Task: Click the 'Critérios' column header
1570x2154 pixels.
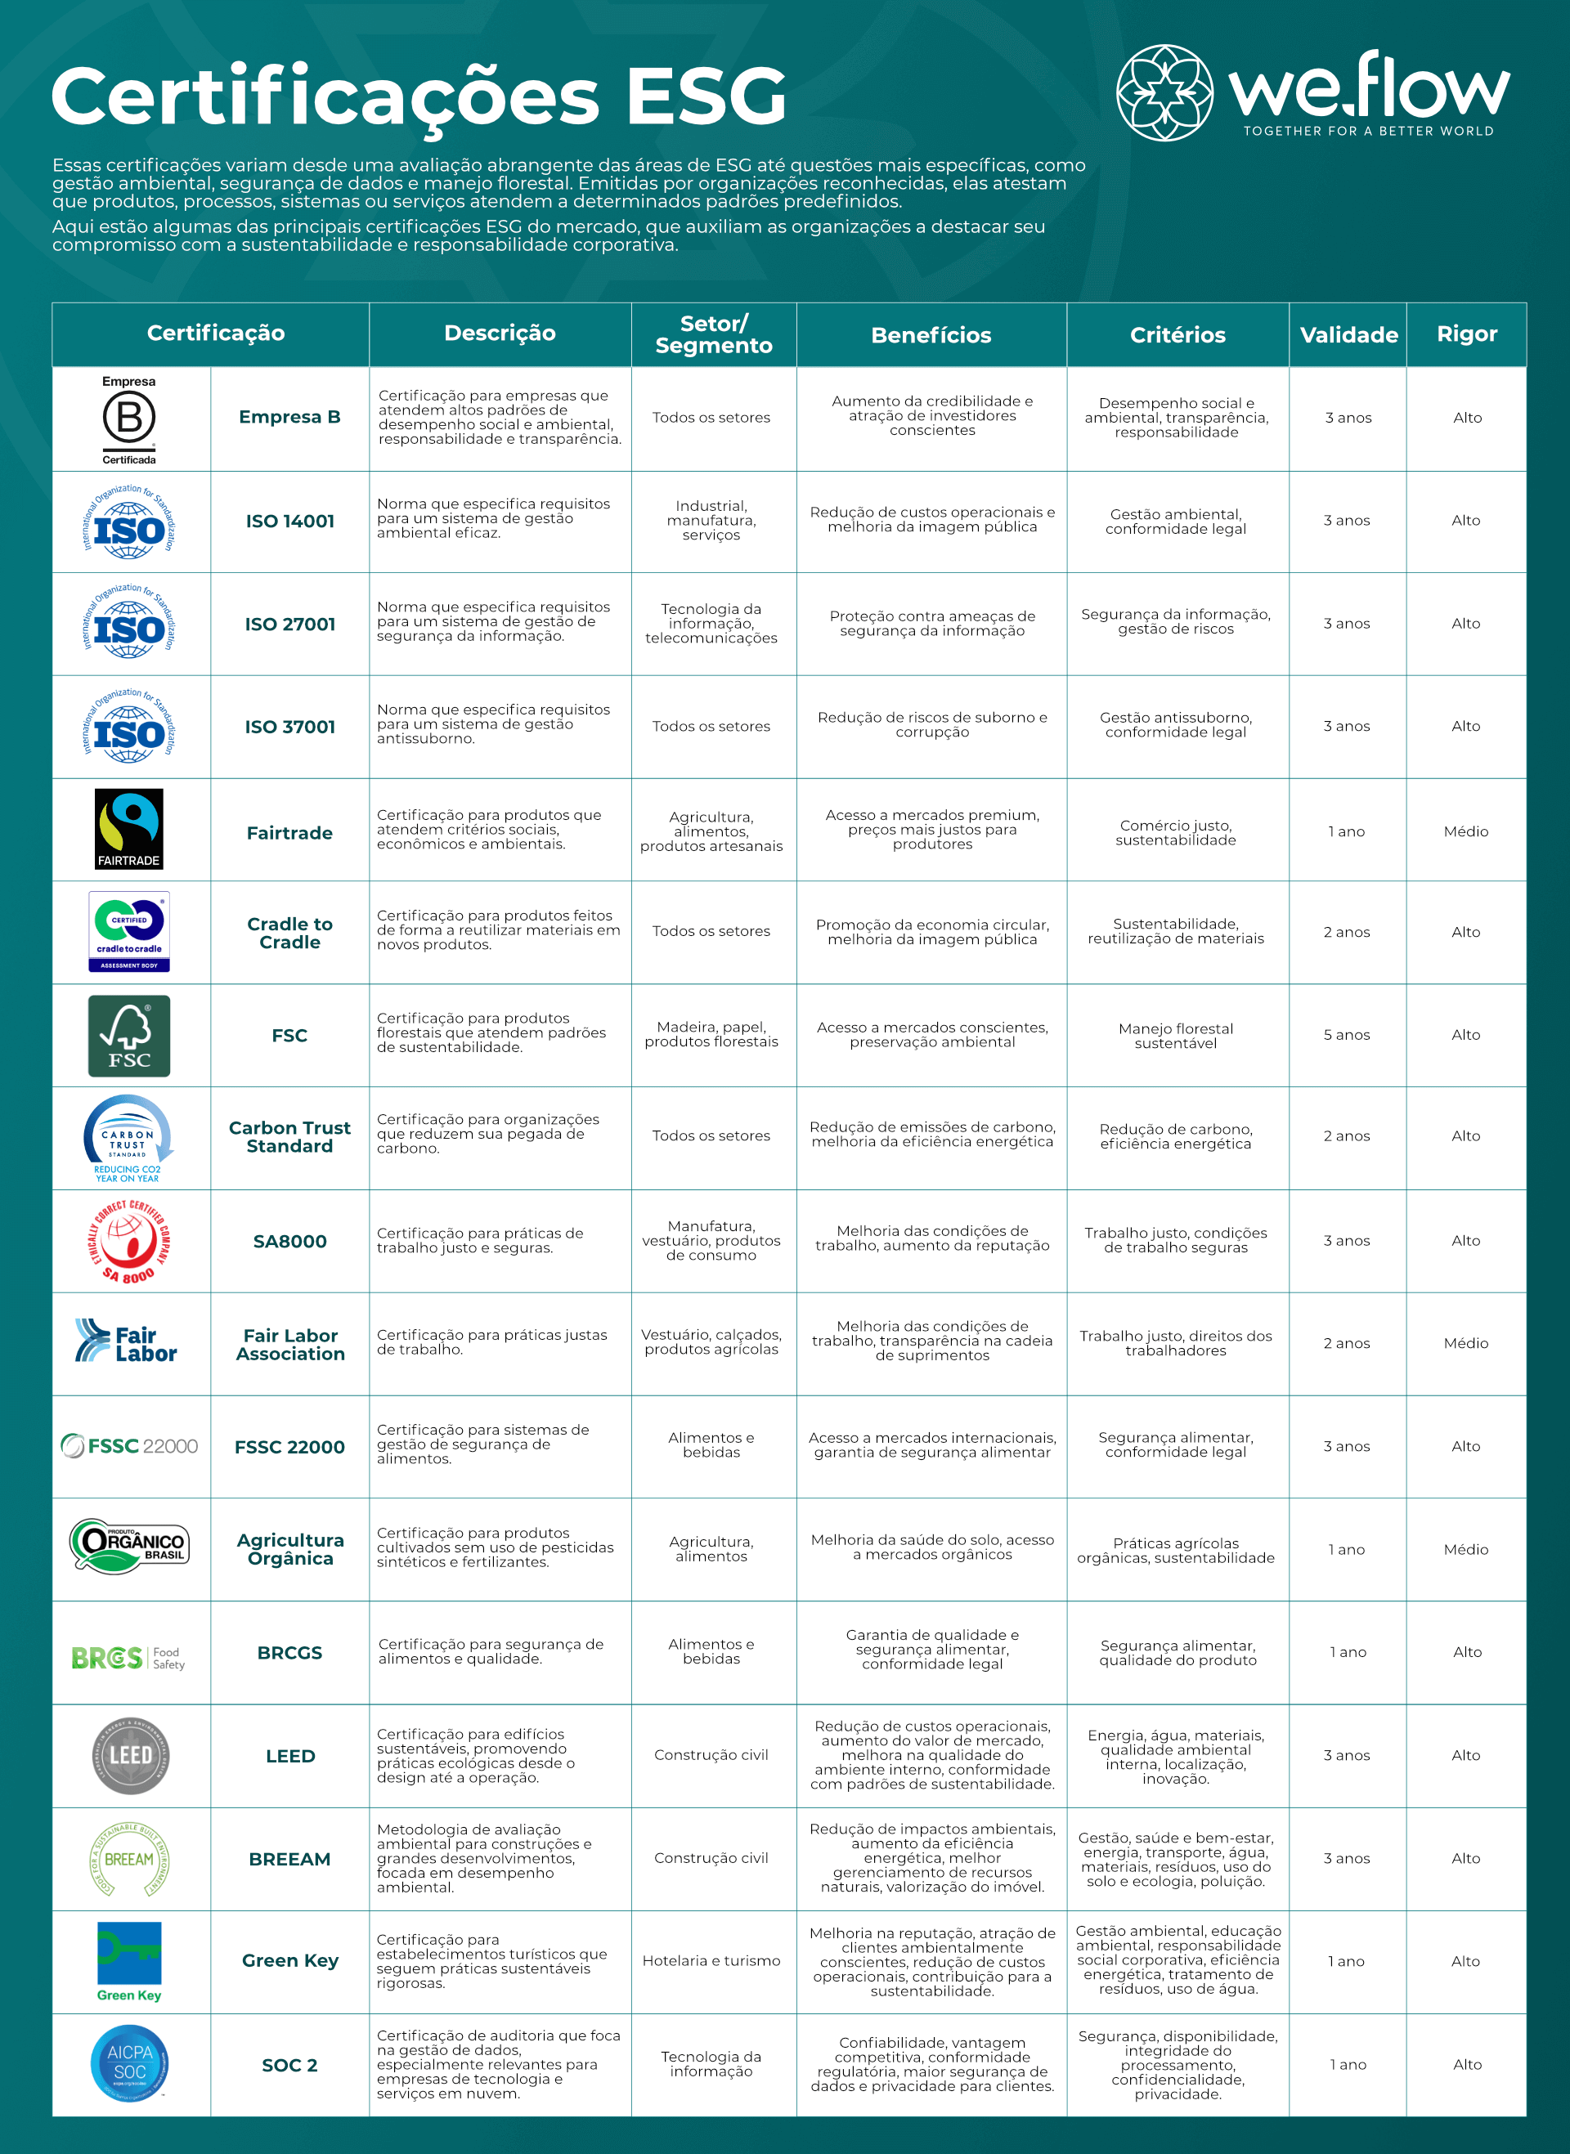Action: pyautogui.click(x=1177, y=334)
